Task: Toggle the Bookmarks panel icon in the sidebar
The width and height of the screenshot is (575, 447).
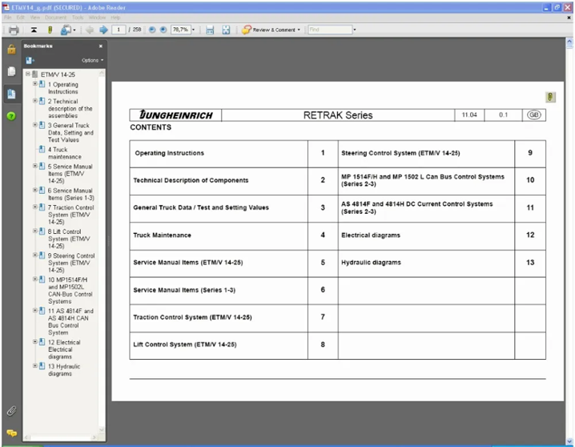Action: [11, 94]
